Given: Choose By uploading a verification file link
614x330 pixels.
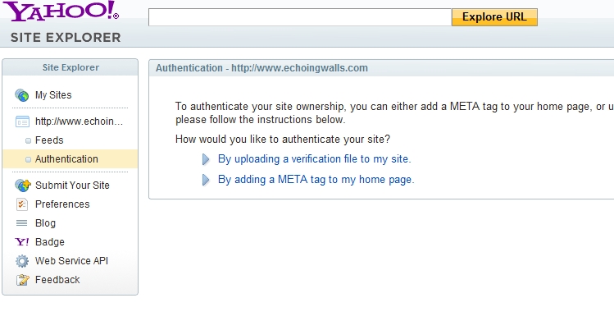Looking at the screenshot, I should 315,159.
